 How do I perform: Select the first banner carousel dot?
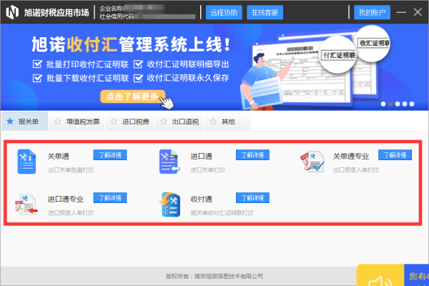pos(383,104)
